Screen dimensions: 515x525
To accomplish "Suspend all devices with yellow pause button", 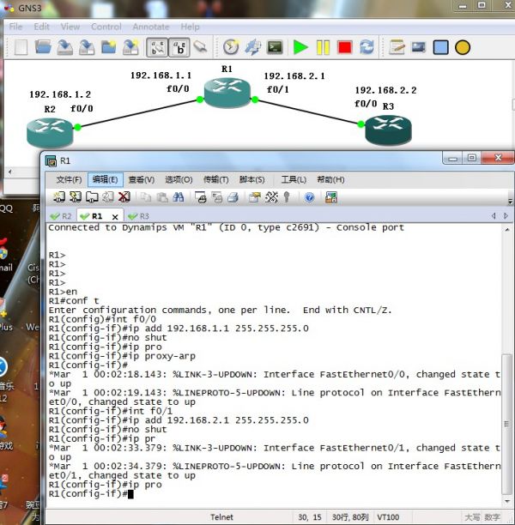I will click(x=323, y=47).
